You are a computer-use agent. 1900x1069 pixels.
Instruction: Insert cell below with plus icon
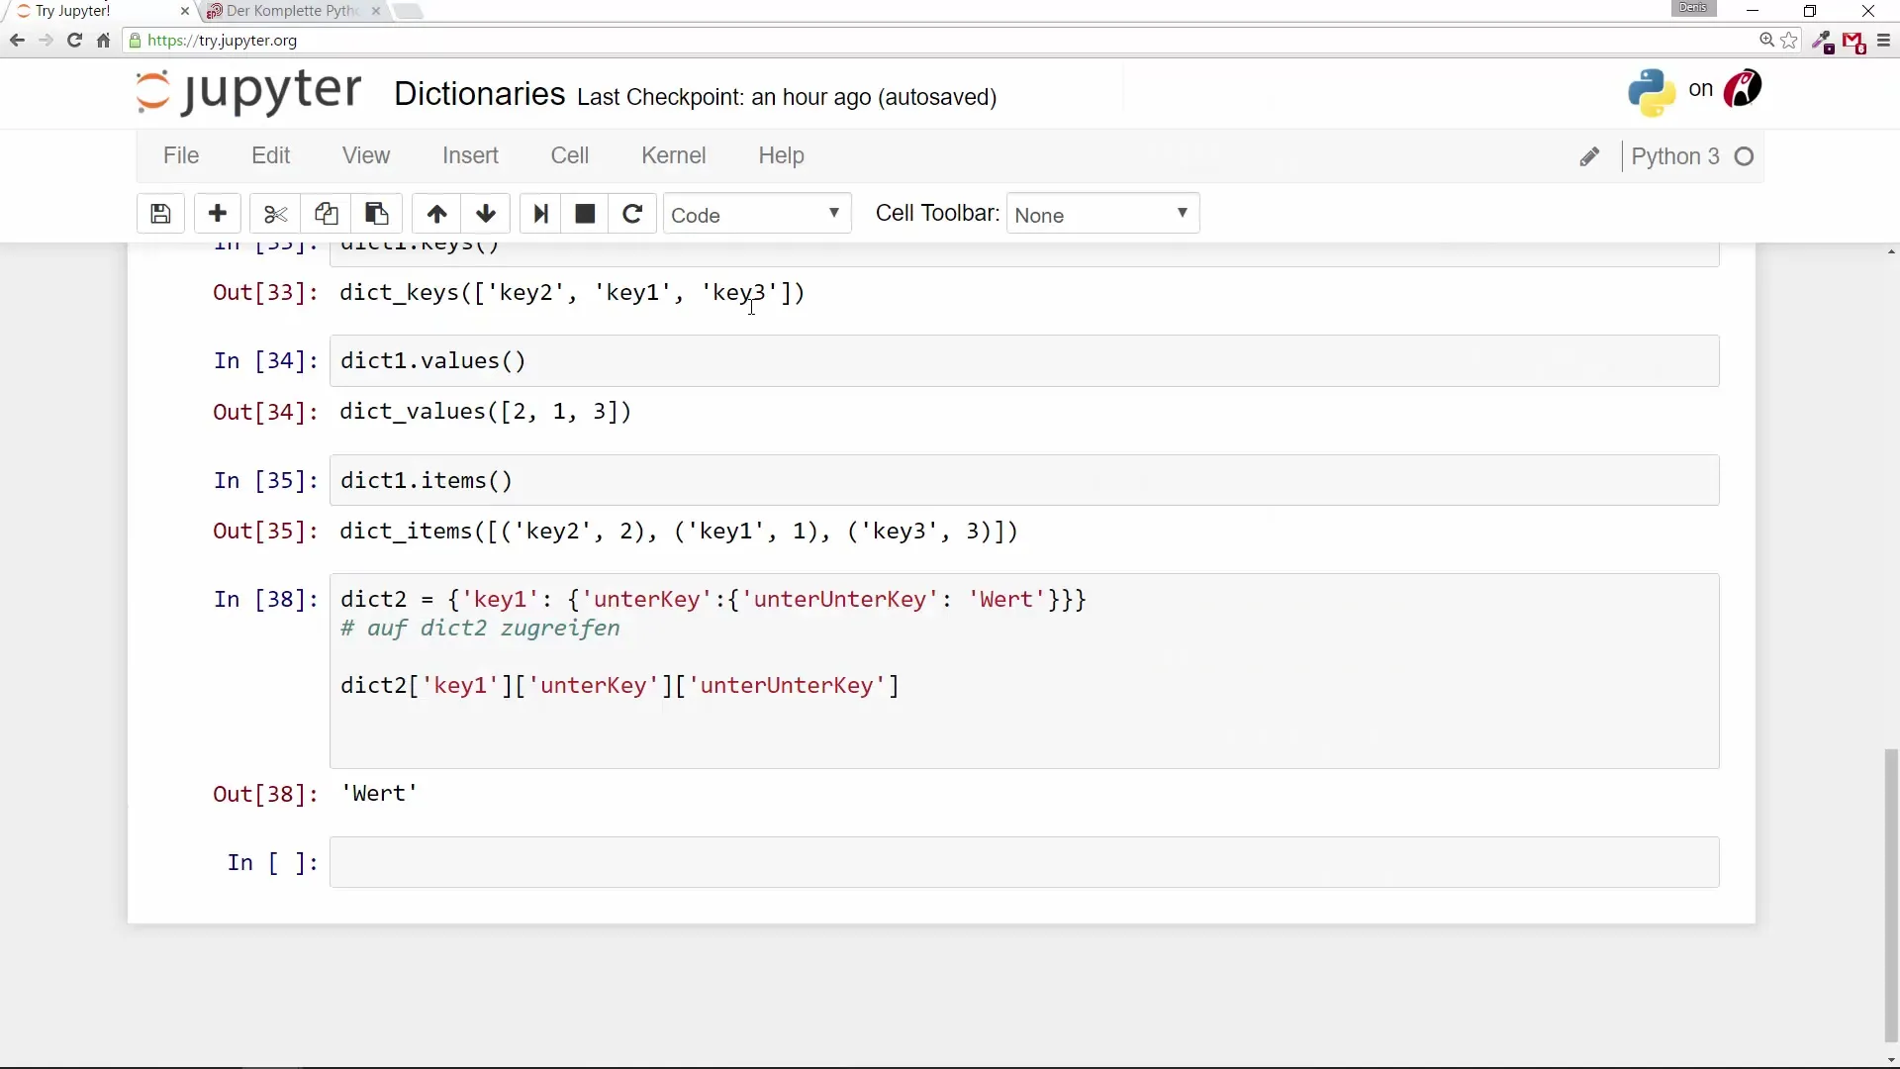click(218, 214)
